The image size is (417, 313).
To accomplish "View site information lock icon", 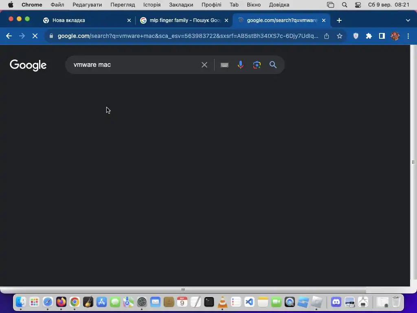I will [51, 36].
